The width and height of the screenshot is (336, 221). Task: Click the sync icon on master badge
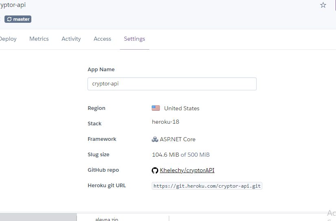(x=9, y=19)
